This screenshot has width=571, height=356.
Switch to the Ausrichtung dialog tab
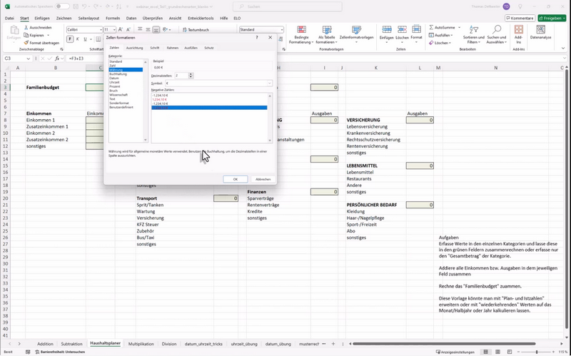pos(134,48)
